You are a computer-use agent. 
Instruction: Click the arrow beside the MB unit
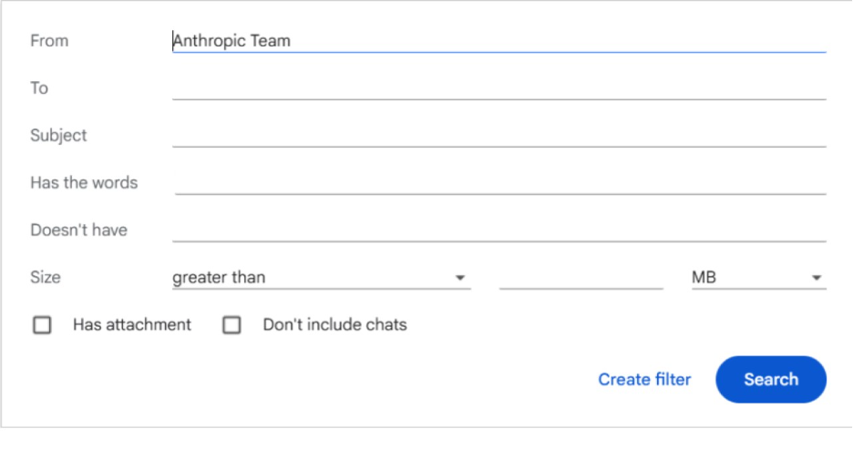point(817,278)
